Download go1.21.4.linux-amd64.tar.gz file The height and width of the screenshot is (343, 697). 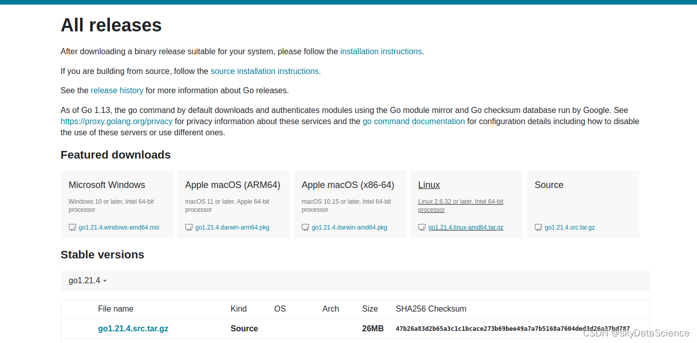point(466,227)
